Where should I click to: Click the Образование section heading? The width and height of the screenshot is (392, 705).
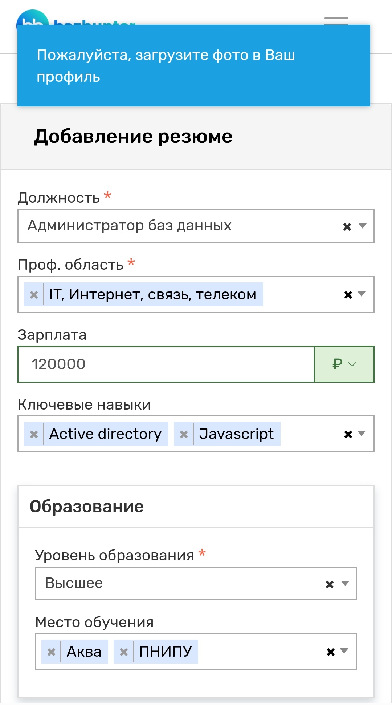tap(87, 507)
